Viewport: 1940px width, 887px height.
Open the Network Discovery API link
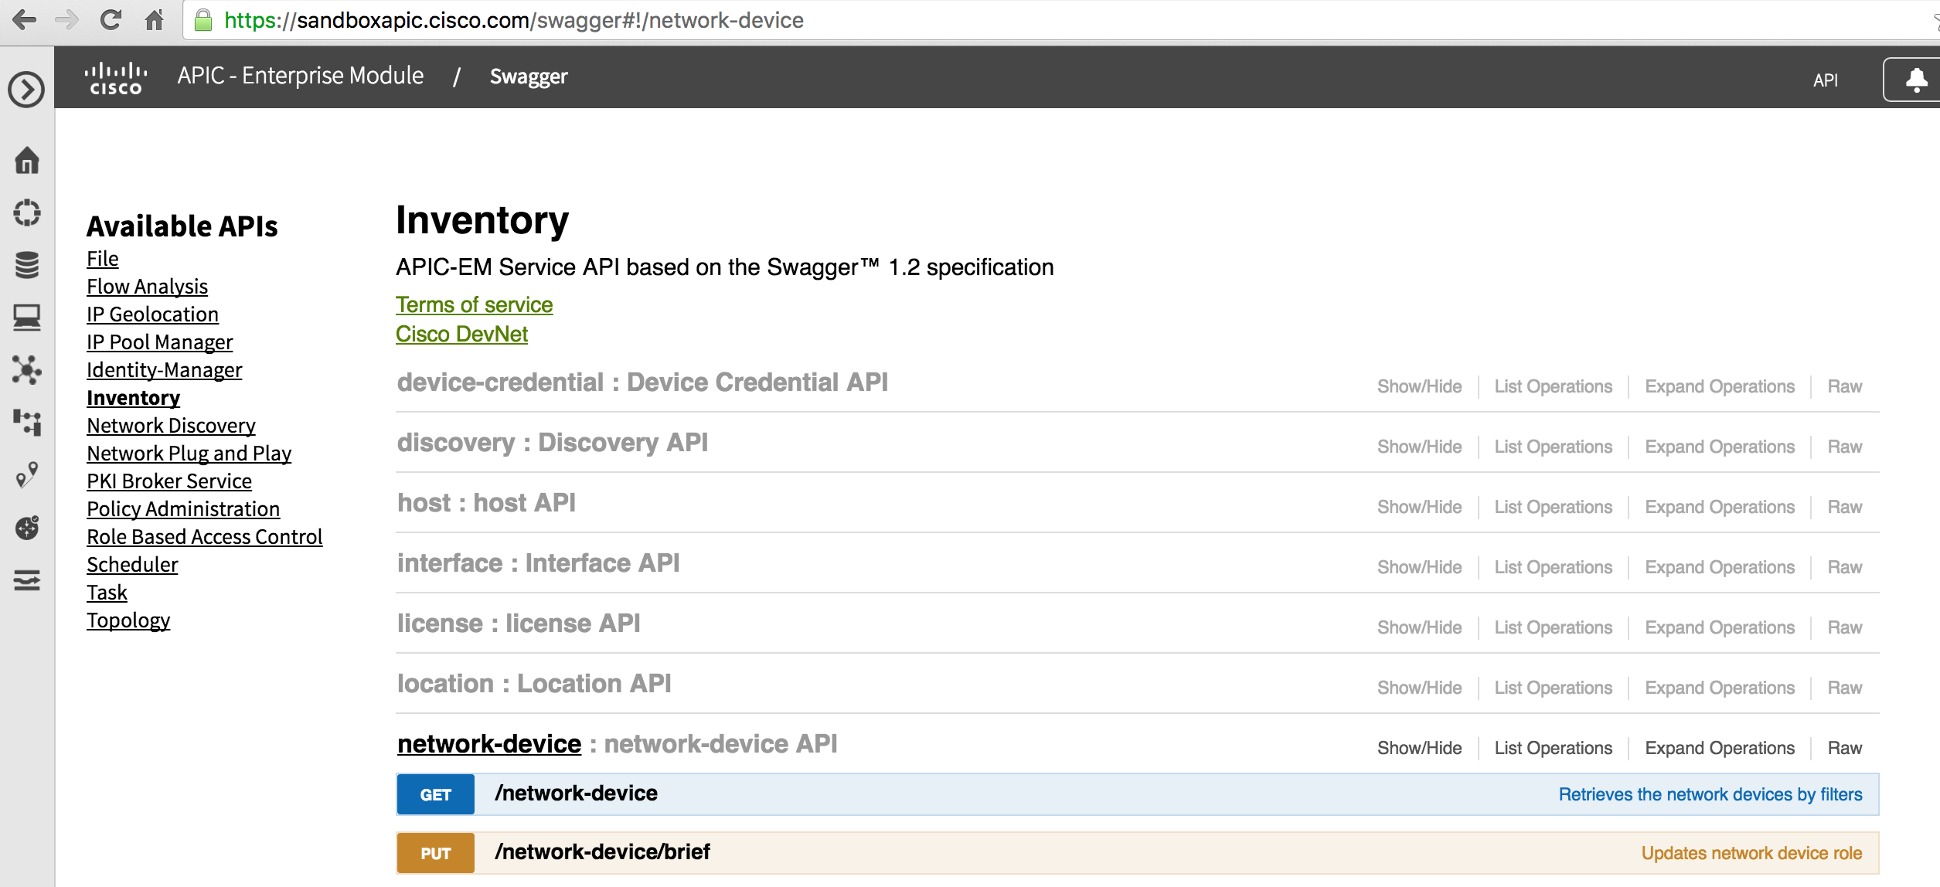171,426
